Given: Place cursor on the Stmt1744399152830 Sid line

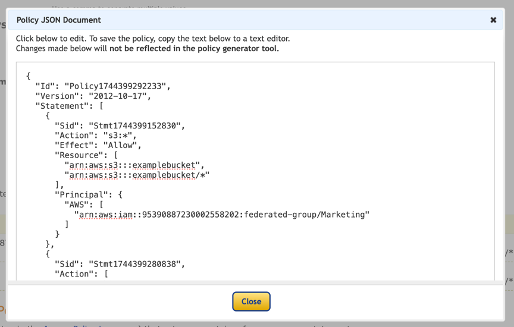Looking at the screenshot, I should [120, 126].
